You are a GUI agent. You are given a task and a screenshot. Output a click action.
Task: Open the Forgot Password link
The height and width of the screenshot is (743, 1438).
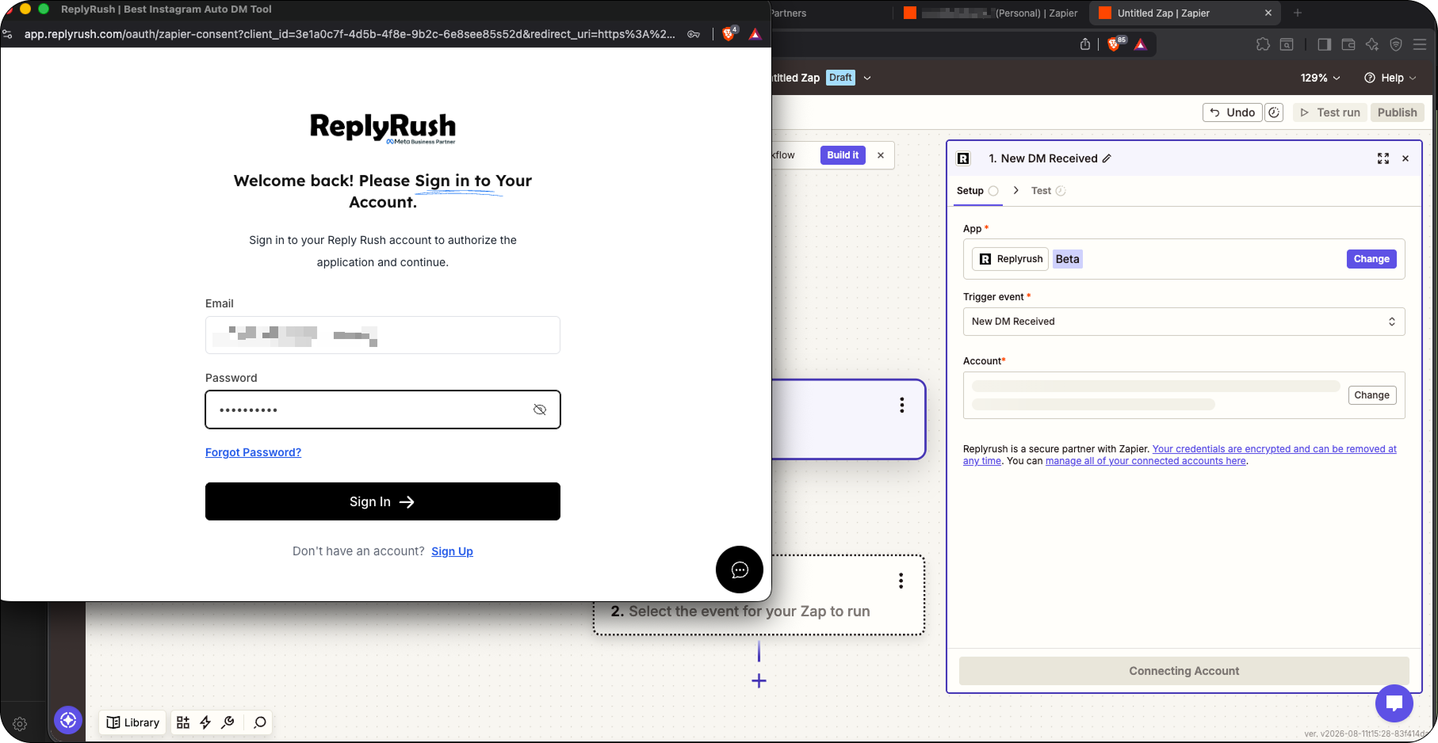[x=253, y=452]
